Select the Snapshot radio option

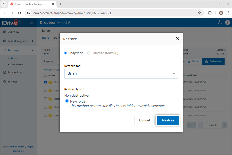pyautogui.click(x=66, y=53)
